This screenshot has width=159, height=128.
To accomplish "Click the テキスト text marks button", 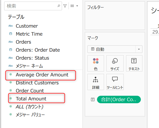I will point(134,63).
